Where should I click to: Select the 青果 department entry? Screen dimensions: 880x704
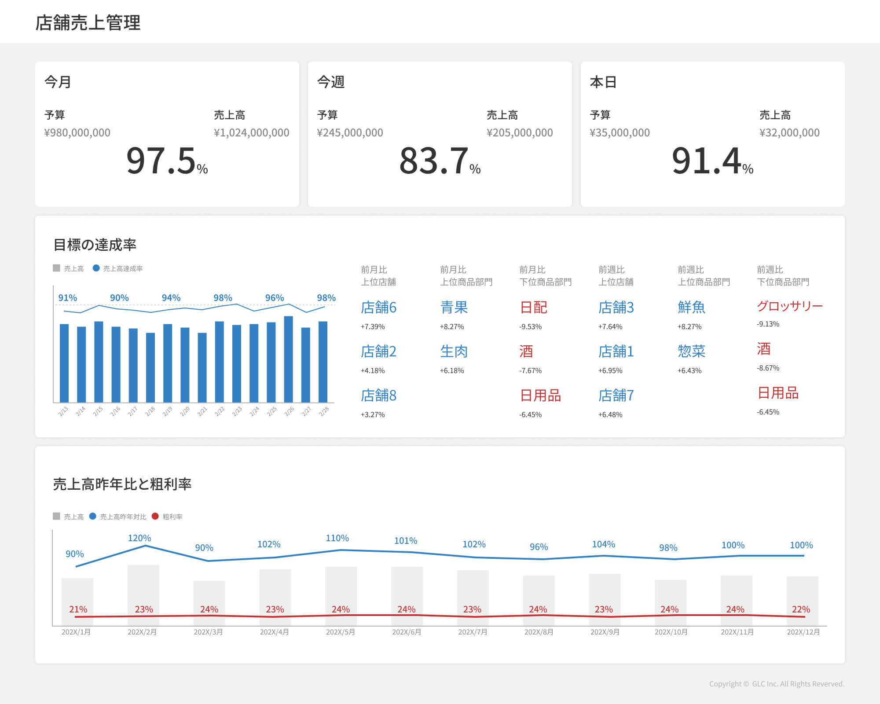pyautogui.click(x=454, y=307)
